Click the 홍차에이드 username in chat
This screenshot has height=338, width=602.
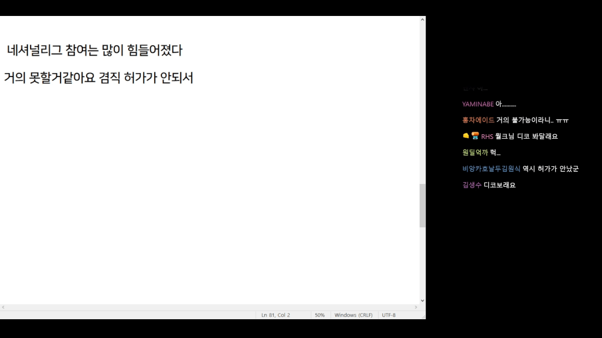click(478, 120)
